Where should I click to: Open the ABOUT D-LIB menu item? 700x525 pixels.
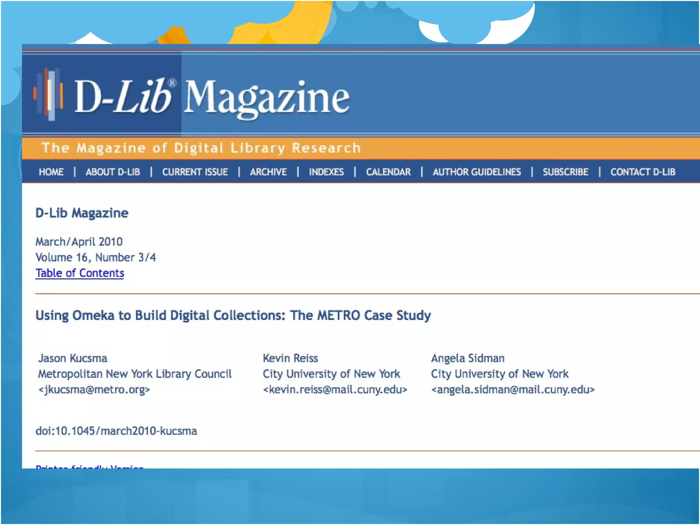[113, 172]
